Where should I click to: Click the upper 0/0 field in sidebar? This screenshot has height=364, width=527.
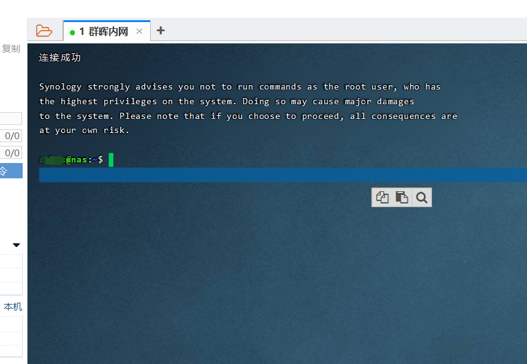click(11, 136)
